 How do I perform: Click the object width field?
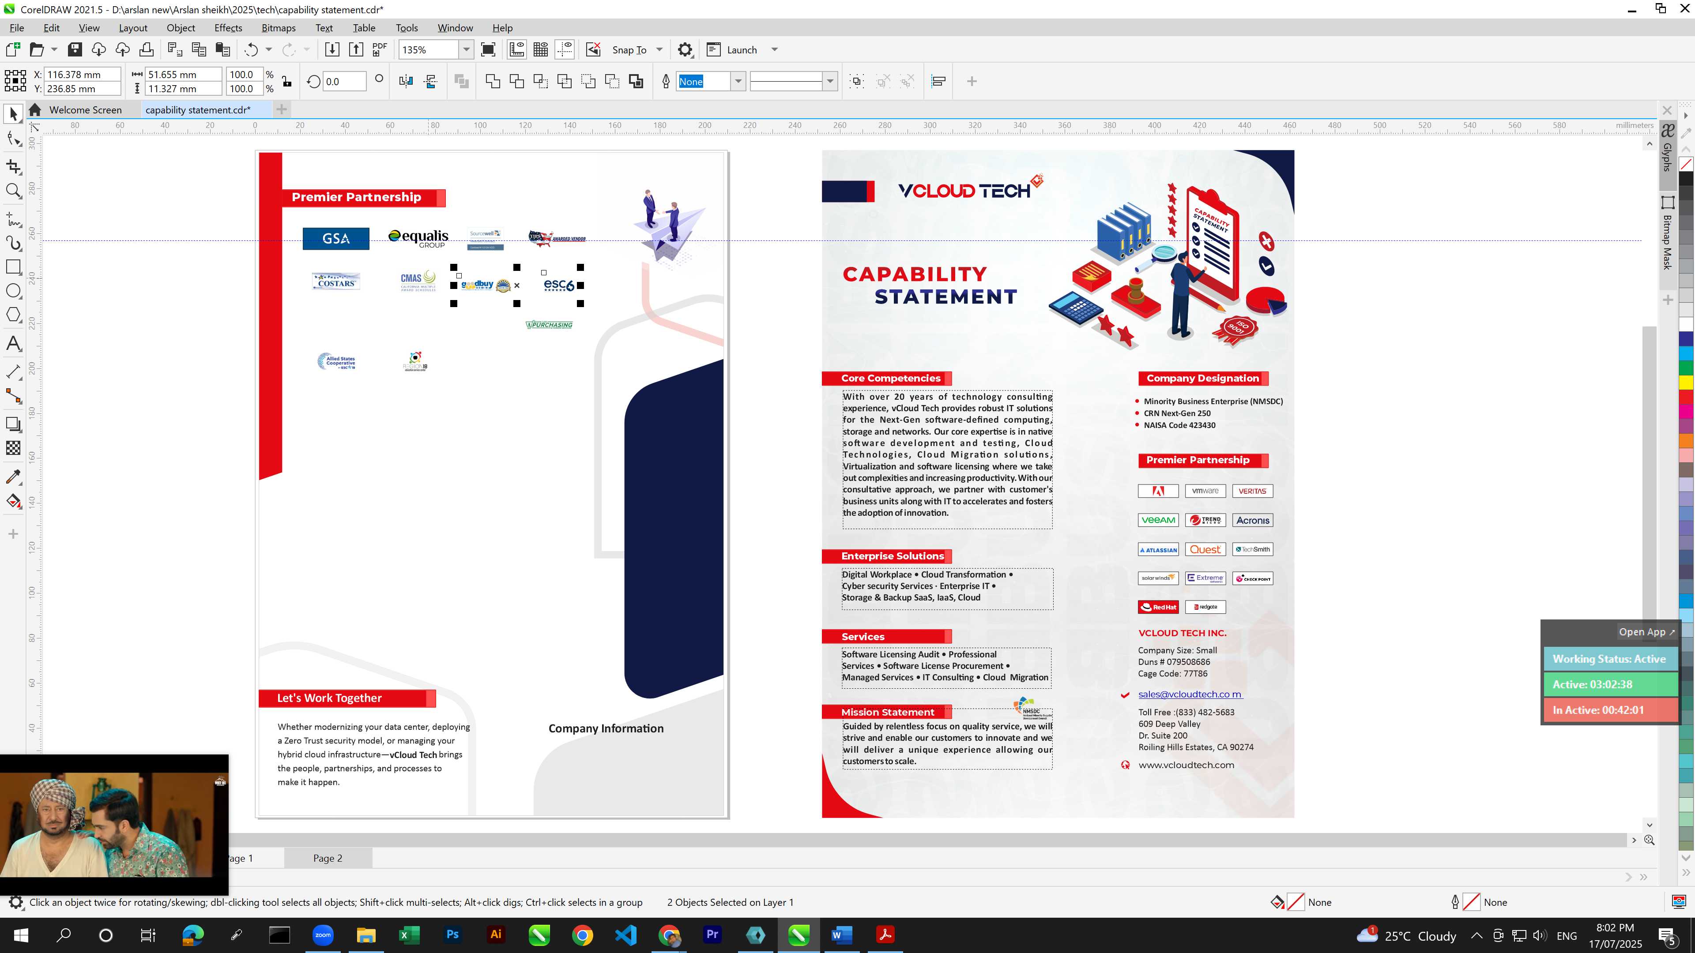(x=183, y=74)
